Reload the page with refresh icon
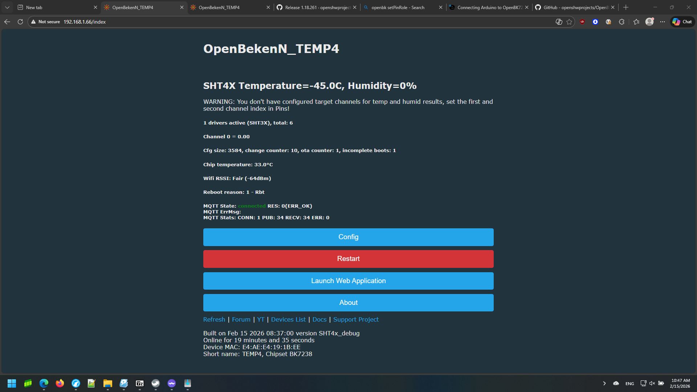 (x=20, y=22)
